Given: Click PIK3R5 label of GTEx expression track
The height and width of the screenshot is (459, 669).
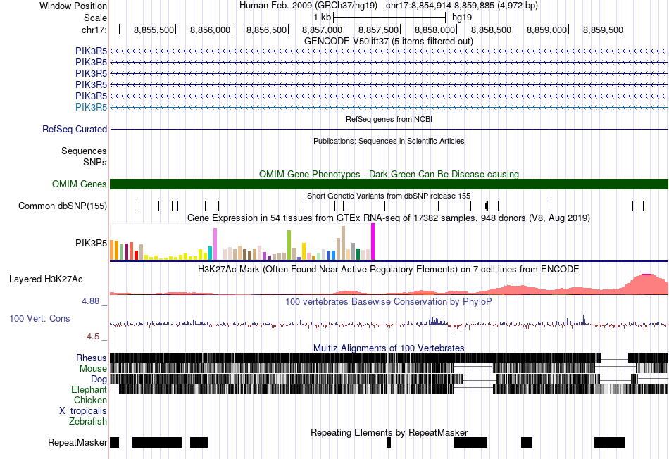Looking at the screenshot, I should click(x=91, y=243).
